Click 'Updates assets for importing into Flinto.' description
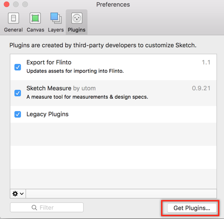 tap(75, 71)
